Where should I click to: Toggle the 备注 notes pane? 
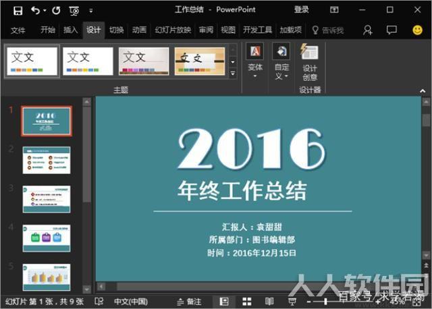tap(189, 302)
